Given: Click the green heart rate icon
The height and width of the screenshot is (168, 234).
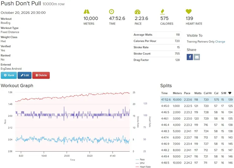Looking at the screenshot, I should pos(189,11).
